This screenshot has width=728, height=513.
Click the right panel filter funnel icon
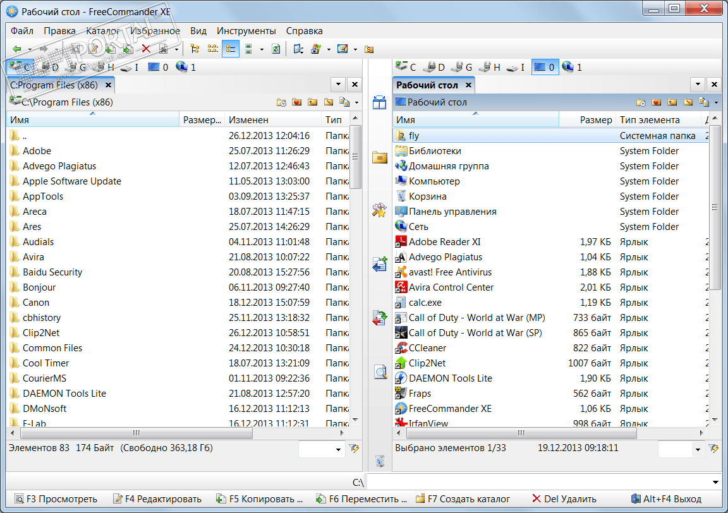(713, 449)
